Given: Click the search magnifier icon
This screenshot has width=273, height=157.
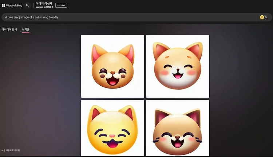Looking at the screenshot, I should click(x=28, y=5).
